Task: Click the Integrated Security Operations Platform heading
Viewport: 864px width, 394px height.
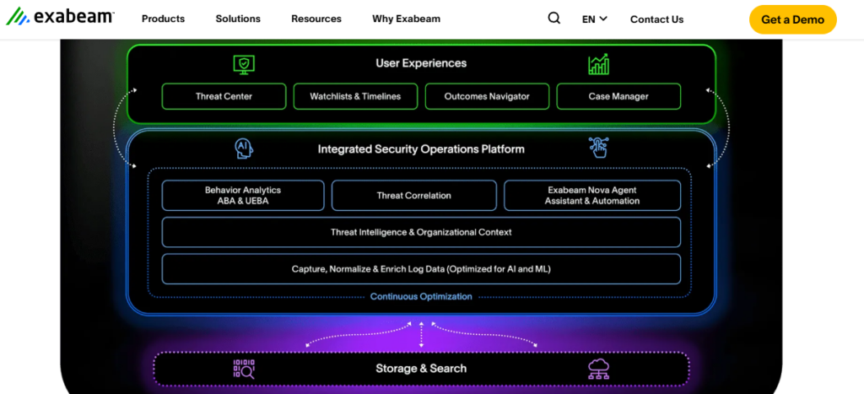Action: pos(421,148)
